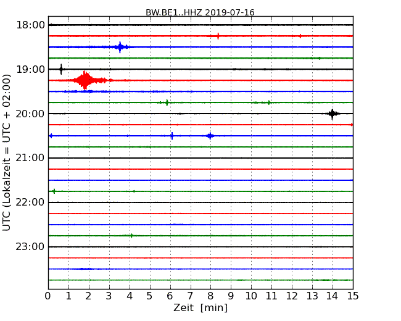Click x-axis tick label 11
The width and height of the screenshot is (401, 321).
[x=271, y=296]
